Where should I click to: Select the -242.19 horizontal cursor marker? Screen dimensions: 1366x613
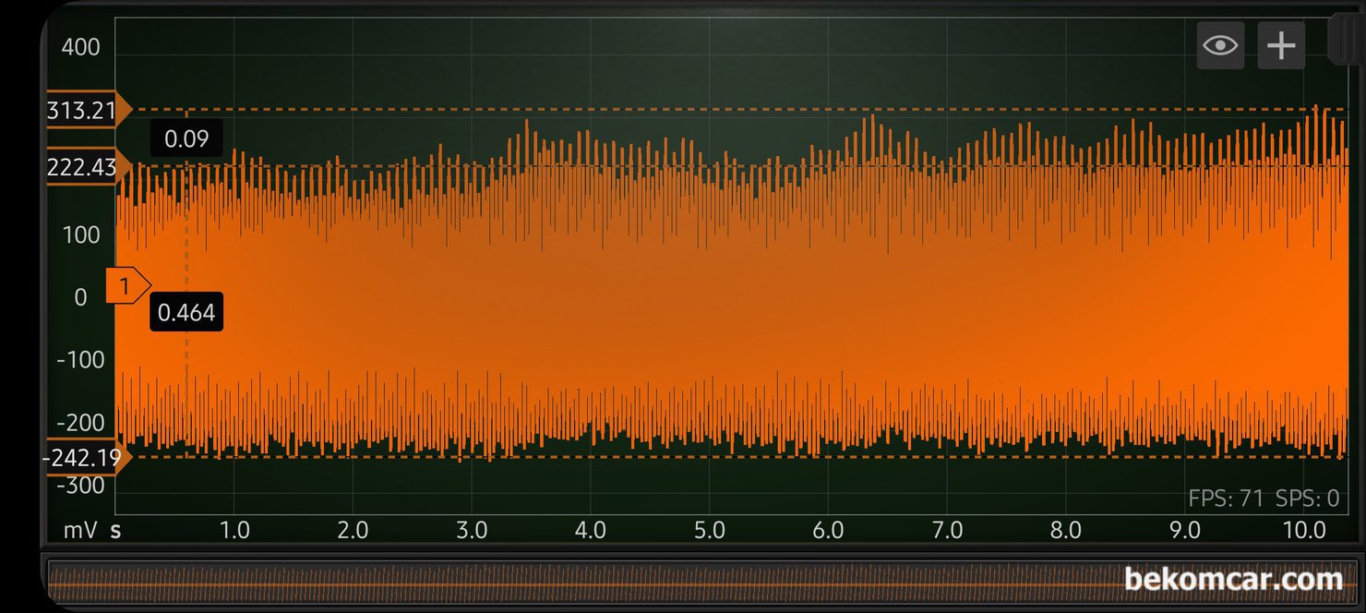tap(89, 457)
